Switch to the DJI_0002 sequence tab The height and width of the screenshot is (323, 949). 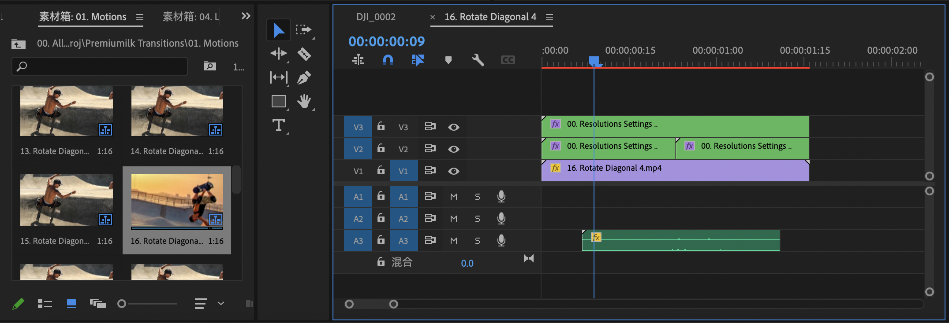(376, 17)
